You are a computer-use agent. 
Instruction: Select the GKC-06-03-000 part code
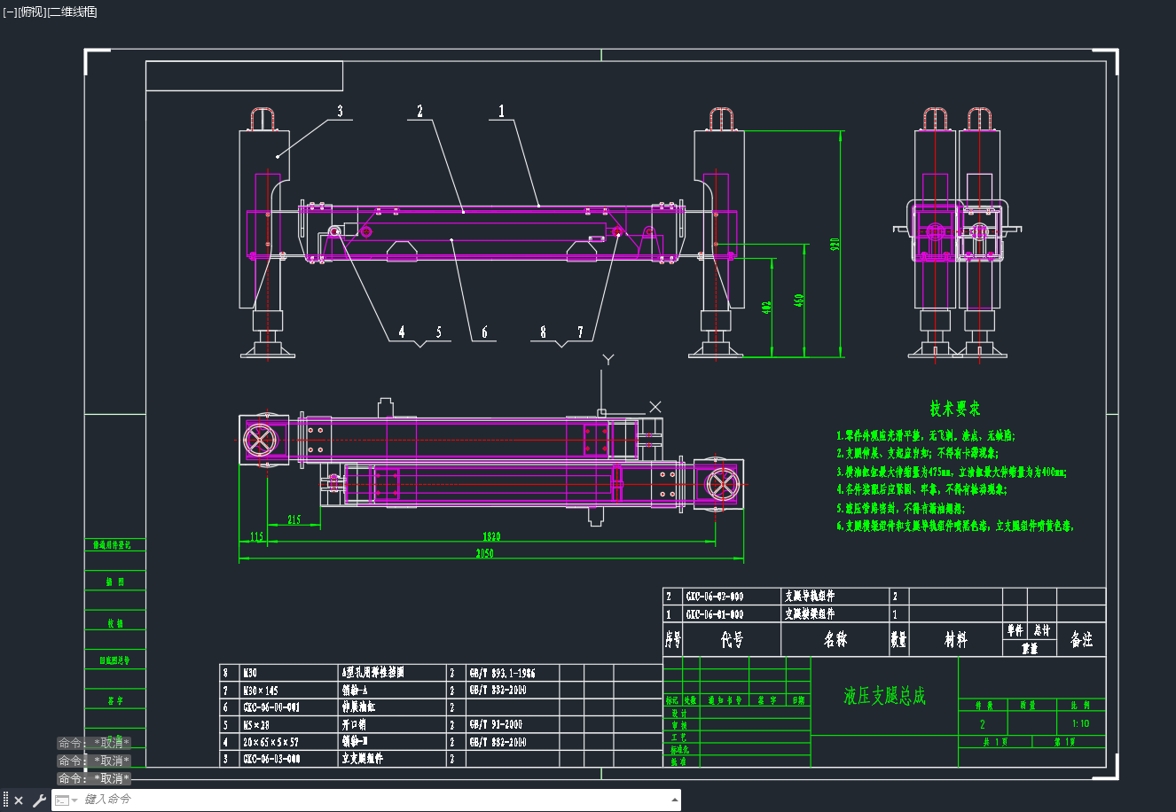(271, 760)
